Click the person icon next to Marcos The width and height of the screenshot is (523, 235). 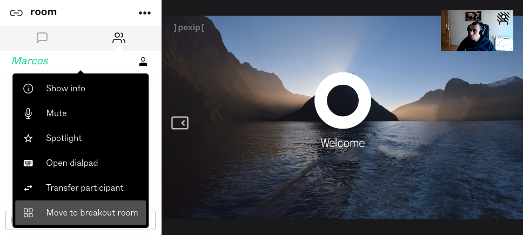(143, 62)
